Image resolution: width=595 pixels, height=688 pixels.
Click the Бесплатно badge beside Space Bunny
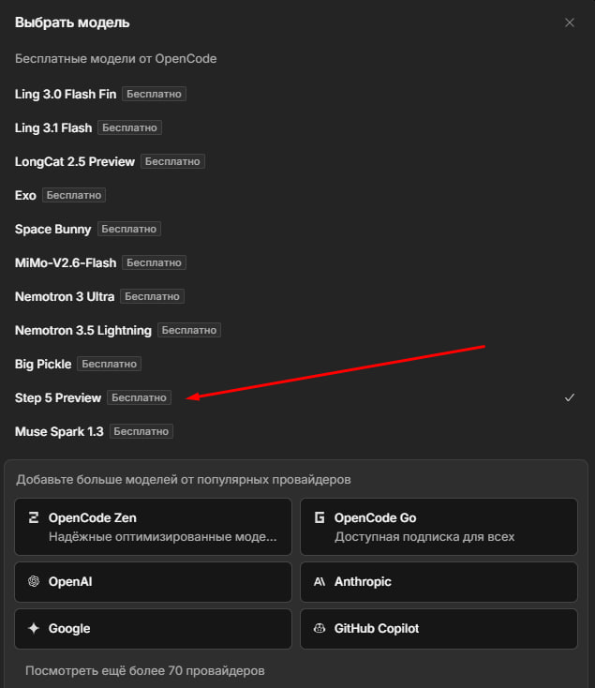(x=129, y=229)
